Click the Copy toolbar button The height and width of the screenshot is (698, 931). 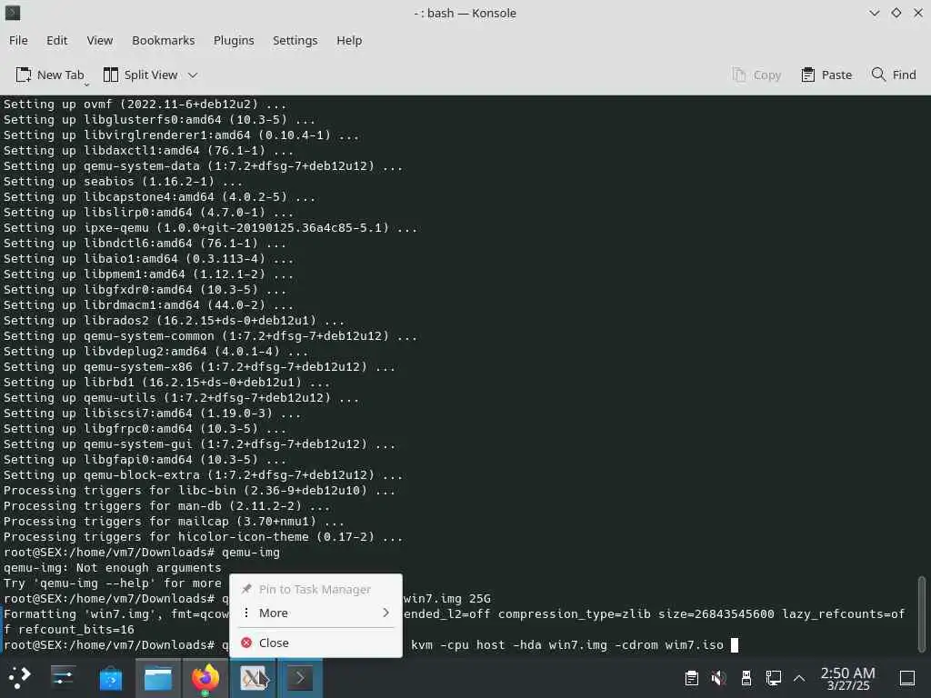(756, 75)
